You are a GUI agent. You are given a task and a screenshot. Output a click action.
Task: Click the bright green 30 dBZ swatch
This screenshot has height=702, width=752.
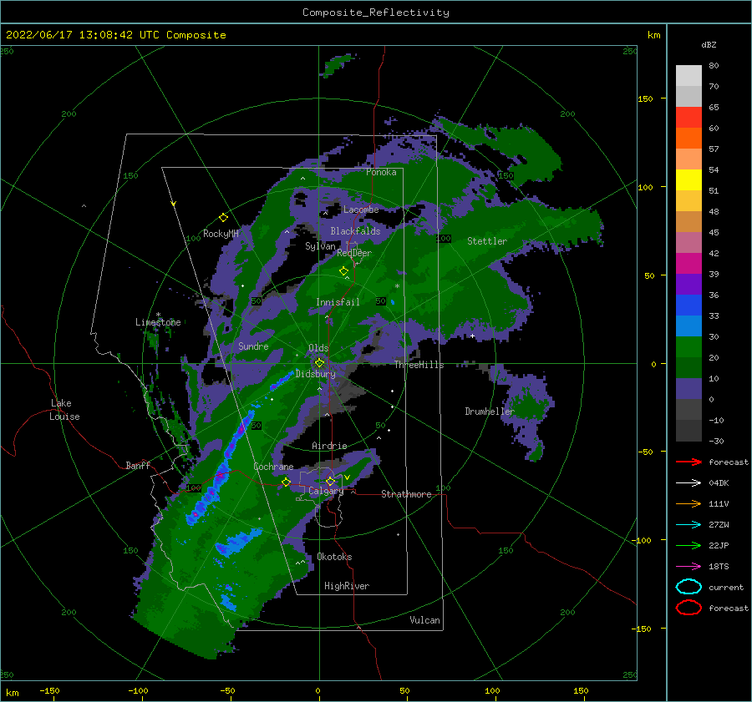point(688,346)
